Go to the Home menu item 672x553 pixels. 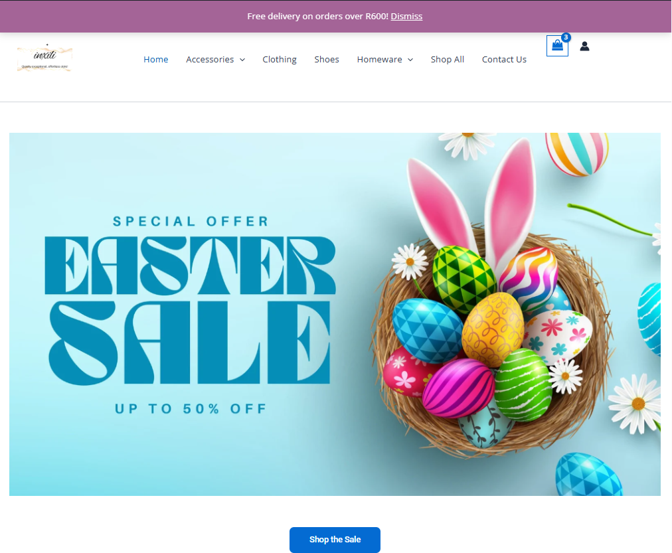point(155,60)
